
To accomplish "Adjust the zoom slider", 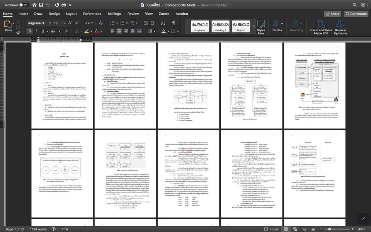I will [x=329, y=229].
